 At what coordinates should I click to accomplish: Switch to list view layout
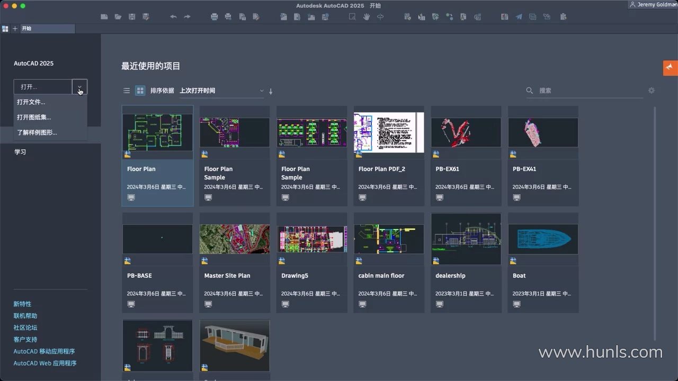tap(127, 90)
